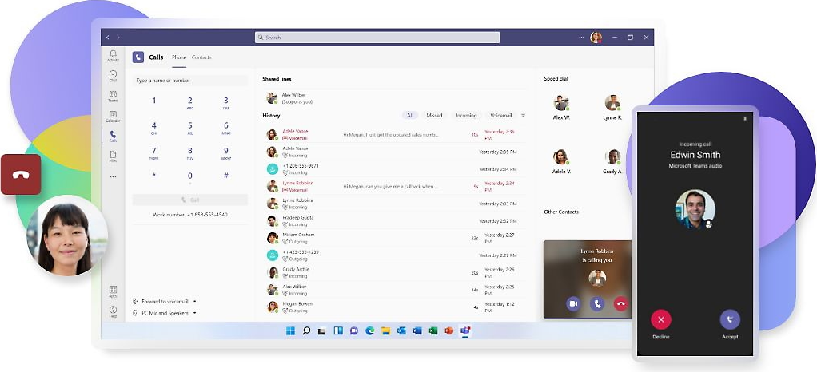Open Word from the taskbar
Screen dimensions: 817x372
(x=417, y=330)
